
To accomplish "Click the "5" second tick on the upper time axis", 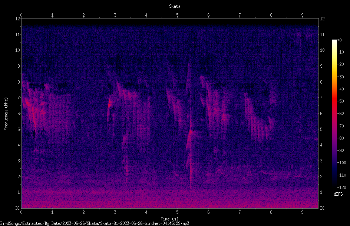I will click(x=178, y=15).
